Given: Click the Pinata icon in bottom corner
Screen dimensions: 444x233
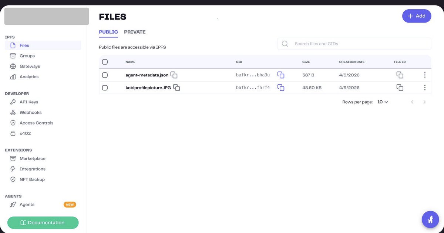Looking at the screenshot, I should click(x=430, y=219).
